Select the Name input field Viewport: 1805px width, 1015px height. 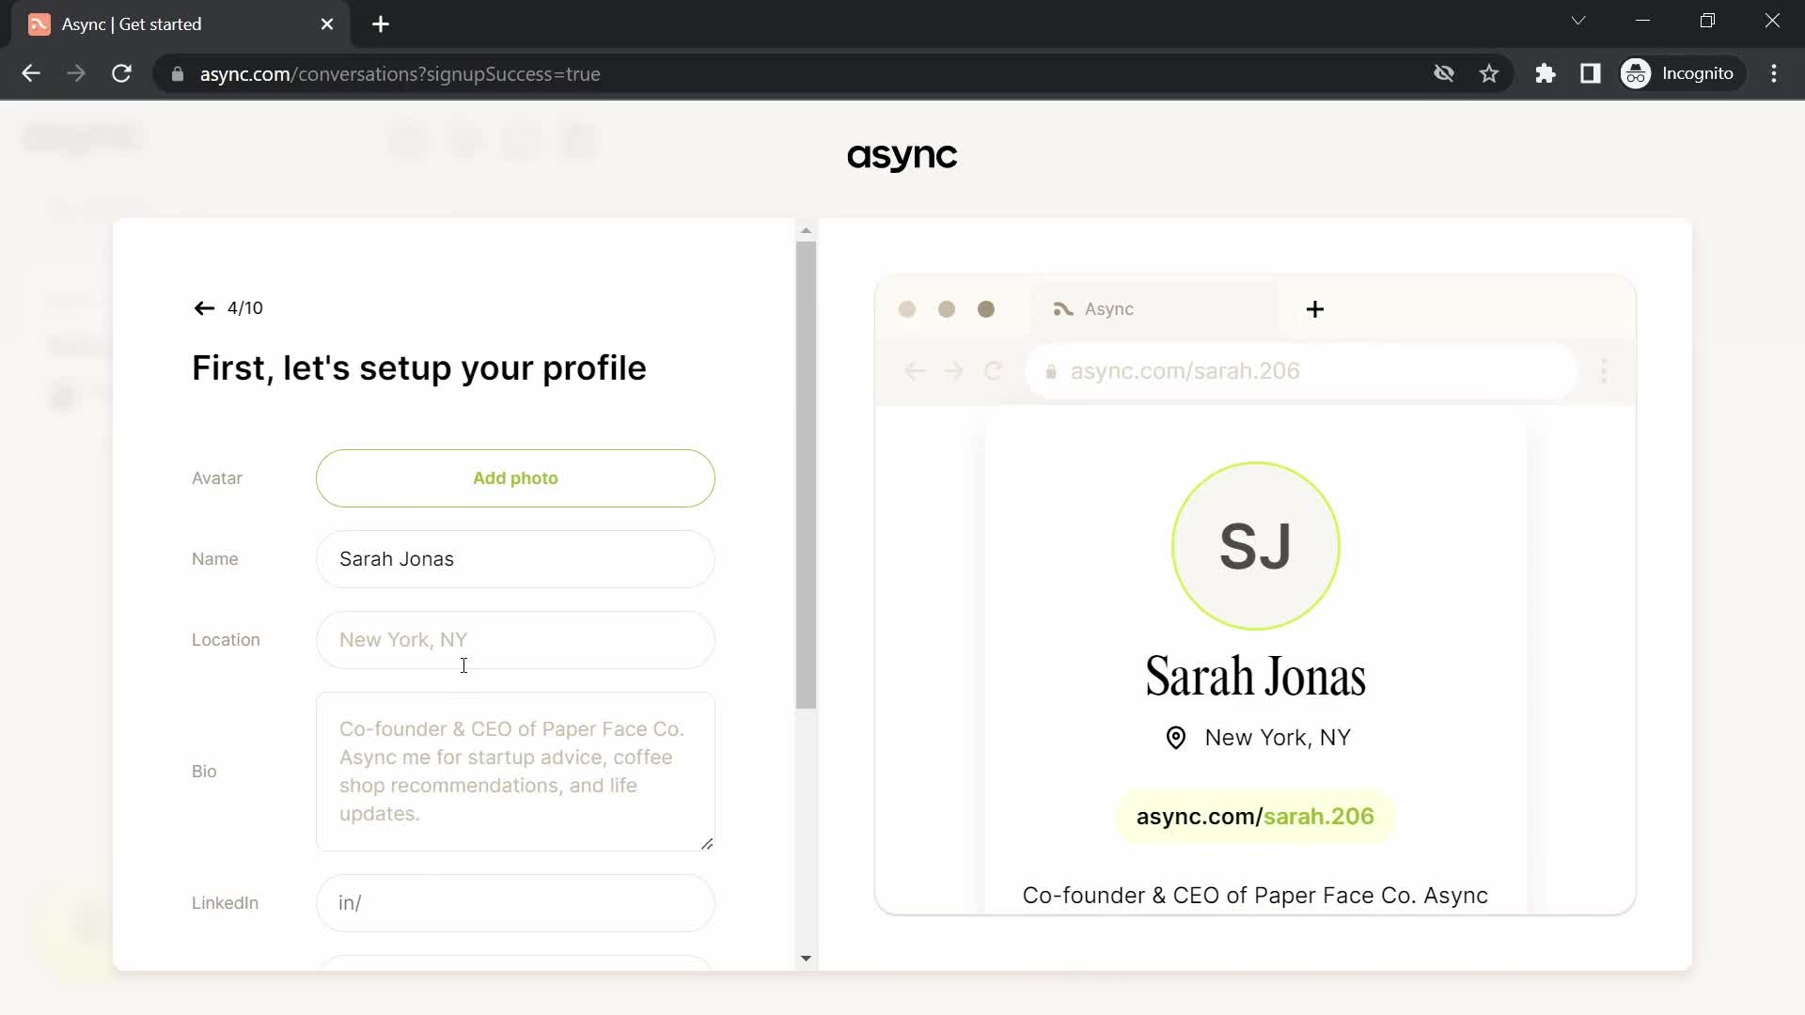click(x=516, y=559)
